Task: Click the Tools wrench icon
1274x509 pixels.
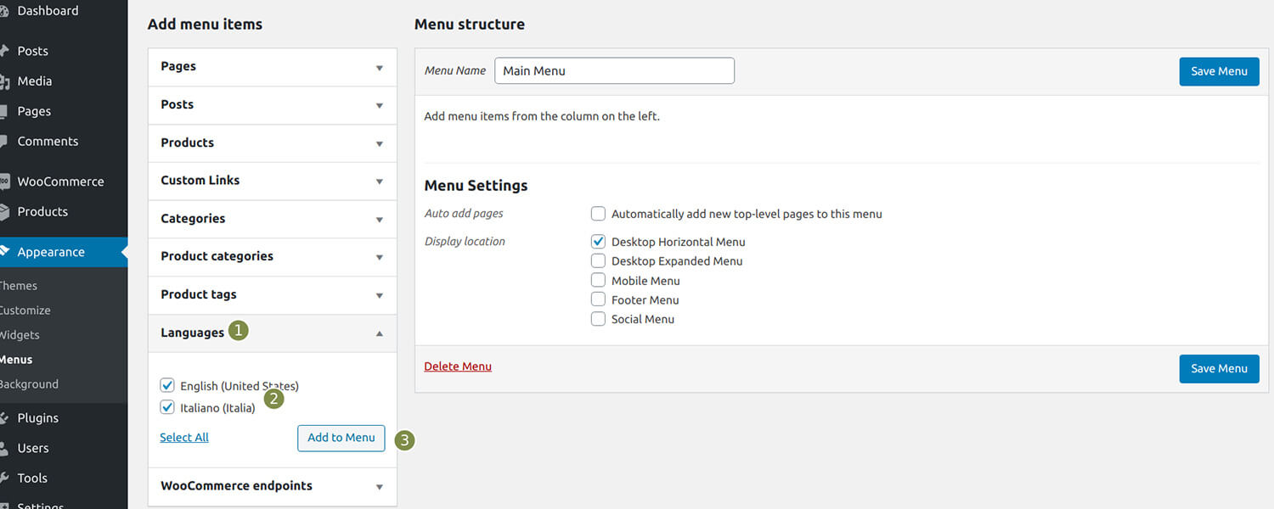Action: point(3,478)
